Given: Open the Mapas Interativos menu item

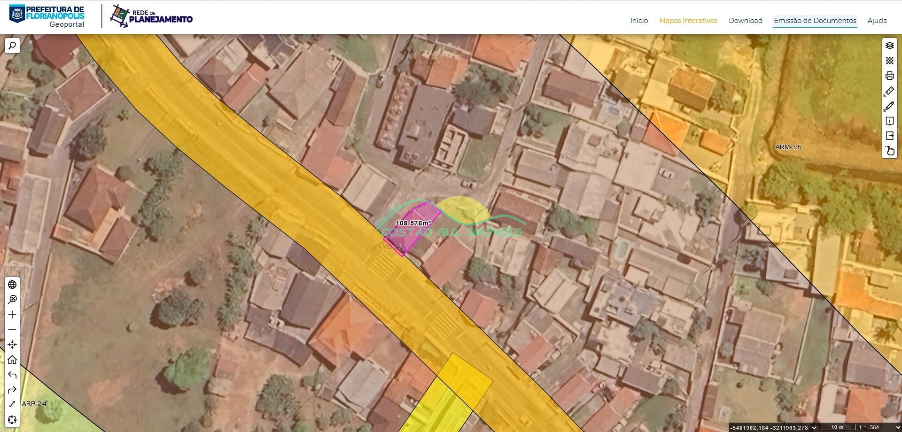Looking at the screenshot, I should click(x=688, y=21).
